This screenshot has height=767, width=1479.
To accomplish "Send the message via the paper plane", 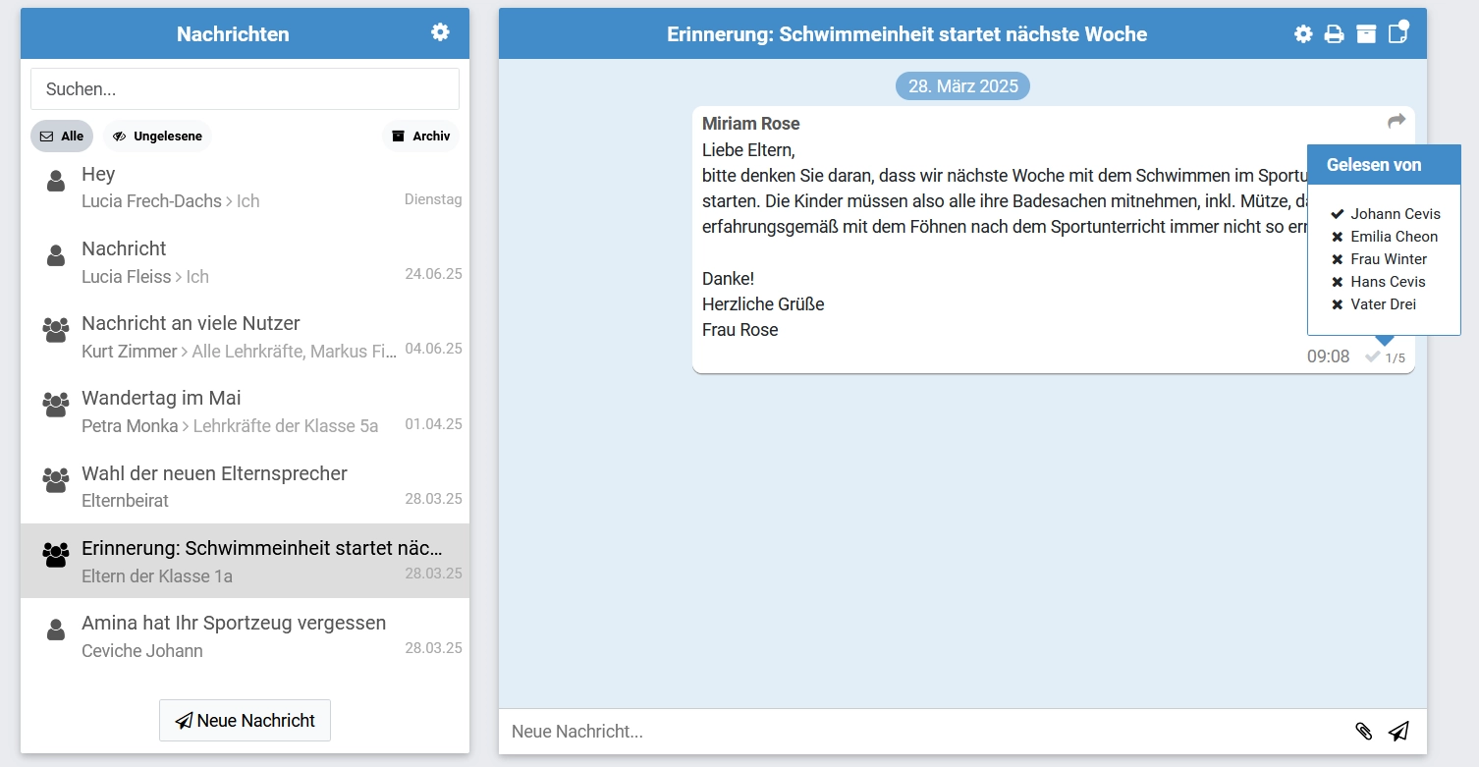I will pos(1398,731).
